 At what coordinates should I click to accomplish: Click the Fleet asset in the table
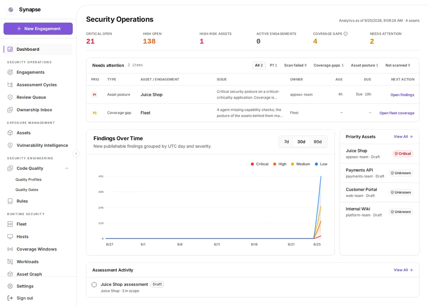coord(146,113)
